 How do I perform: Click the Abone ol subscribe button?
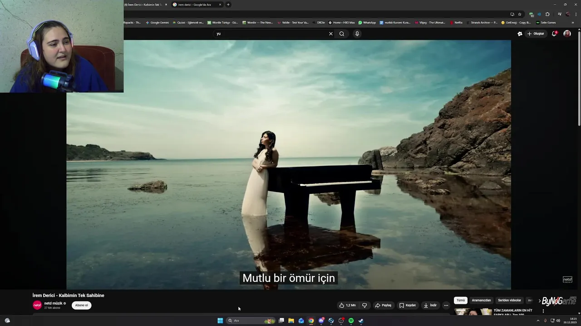82,305
